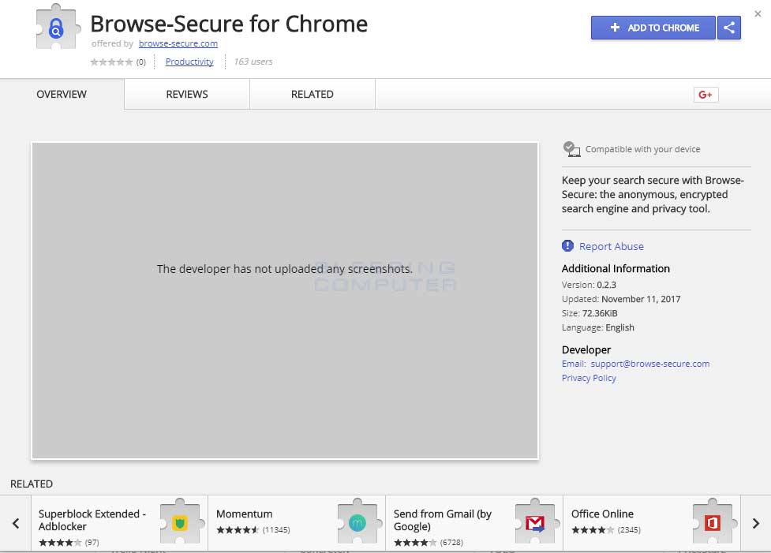Open the Productivity category link
This screenshot has height=553, width=771.
(x=189, y=62)
